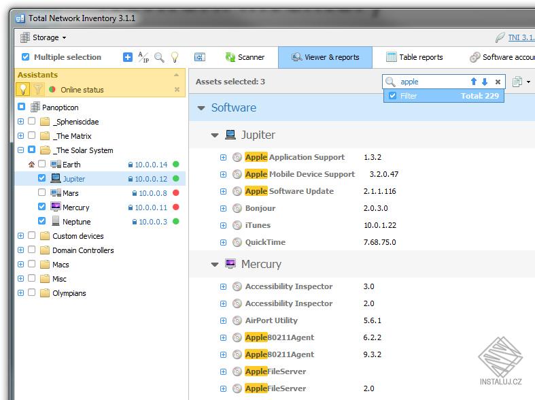The height and width of the screenshot is (400, 535).
Task: Click the disc icon beside iTunes
Action: [x=237, y=225]
